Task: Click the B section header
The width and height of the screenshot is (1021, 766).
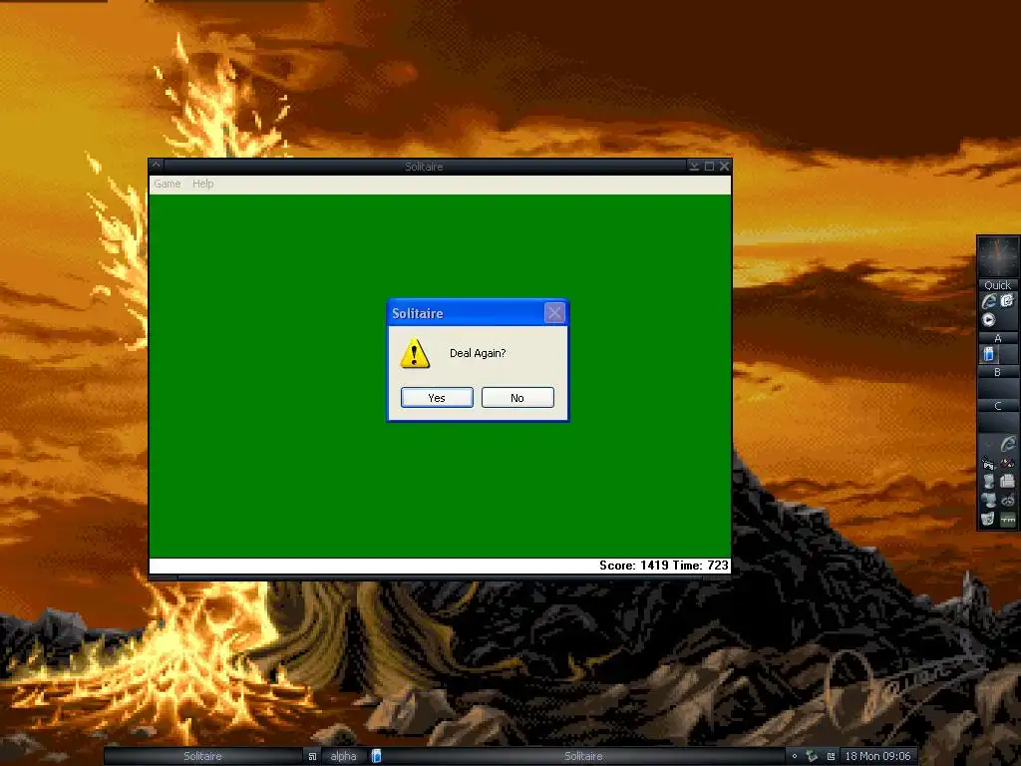Action: [x=997, y=372]
